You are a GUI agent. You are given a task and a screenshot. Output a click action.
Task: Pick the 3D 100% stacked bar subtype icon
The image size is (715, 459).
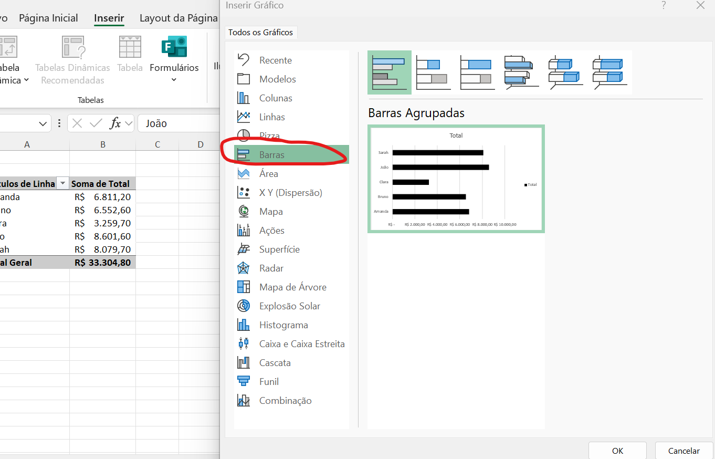[x=609, y=72]
